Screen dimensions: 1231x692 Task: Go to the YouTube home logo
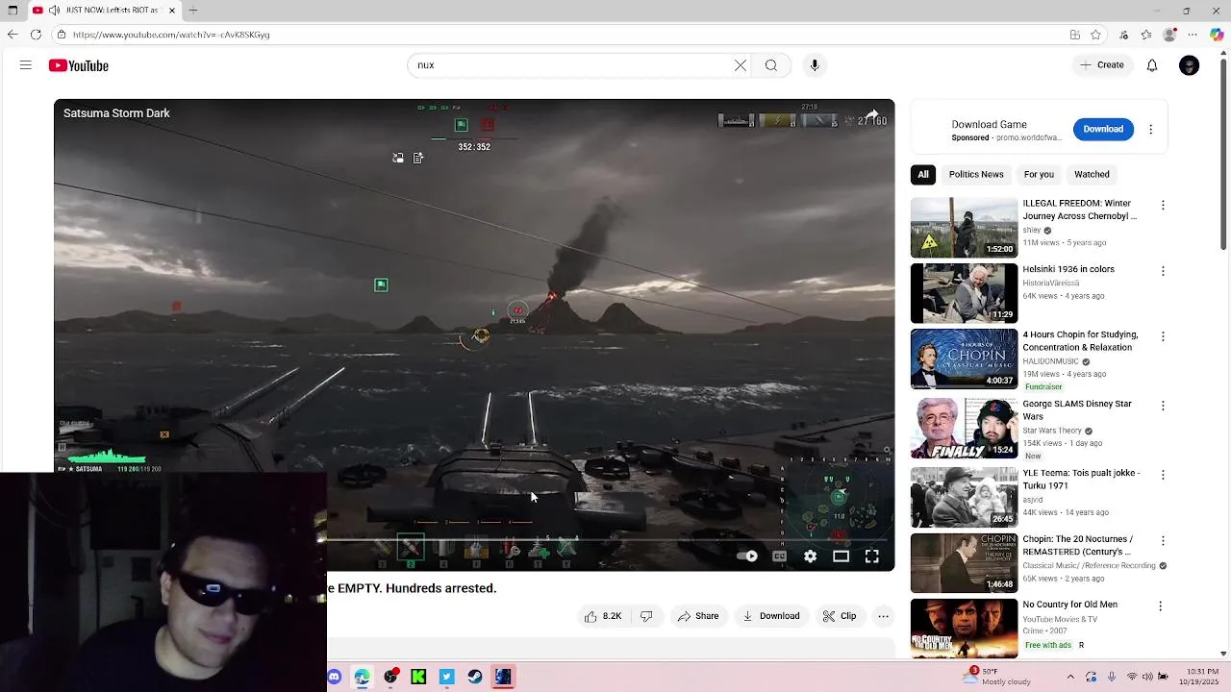pyautogui.click(x=79, y=65)
